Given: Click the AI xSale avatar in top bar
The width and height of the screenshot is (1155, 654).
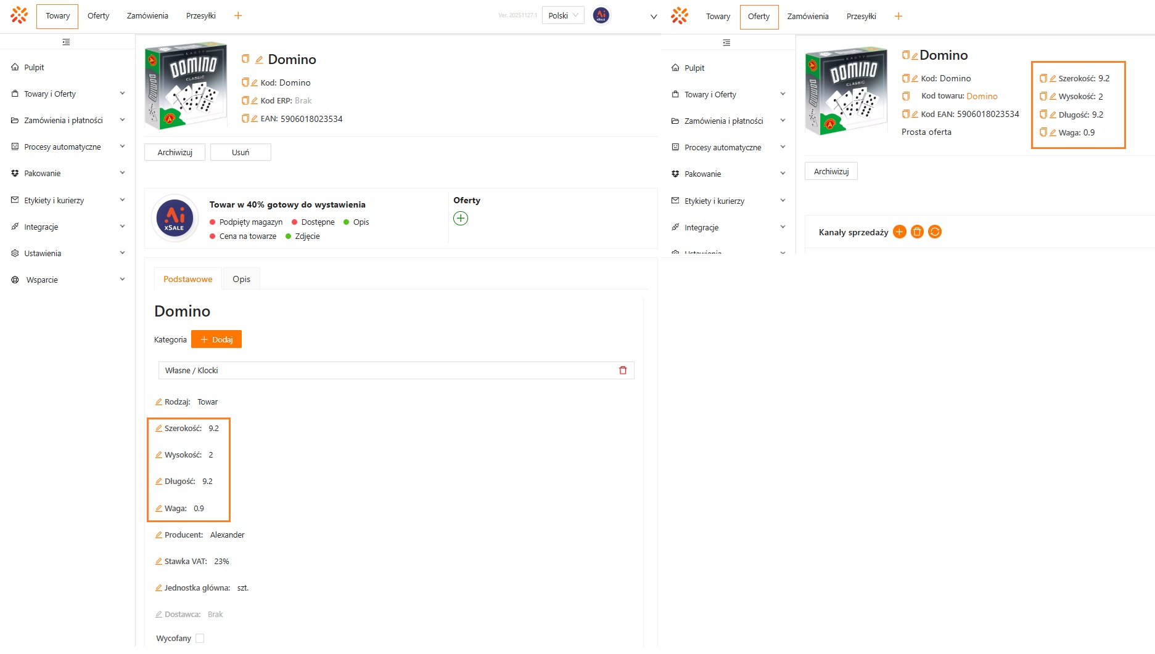Looking at the screenshot, I should pos(601,15).
